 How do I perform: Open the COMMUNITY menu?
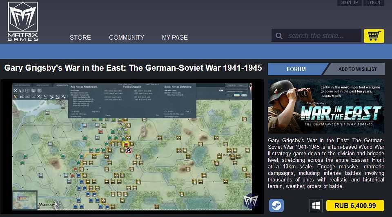point(127,38)
